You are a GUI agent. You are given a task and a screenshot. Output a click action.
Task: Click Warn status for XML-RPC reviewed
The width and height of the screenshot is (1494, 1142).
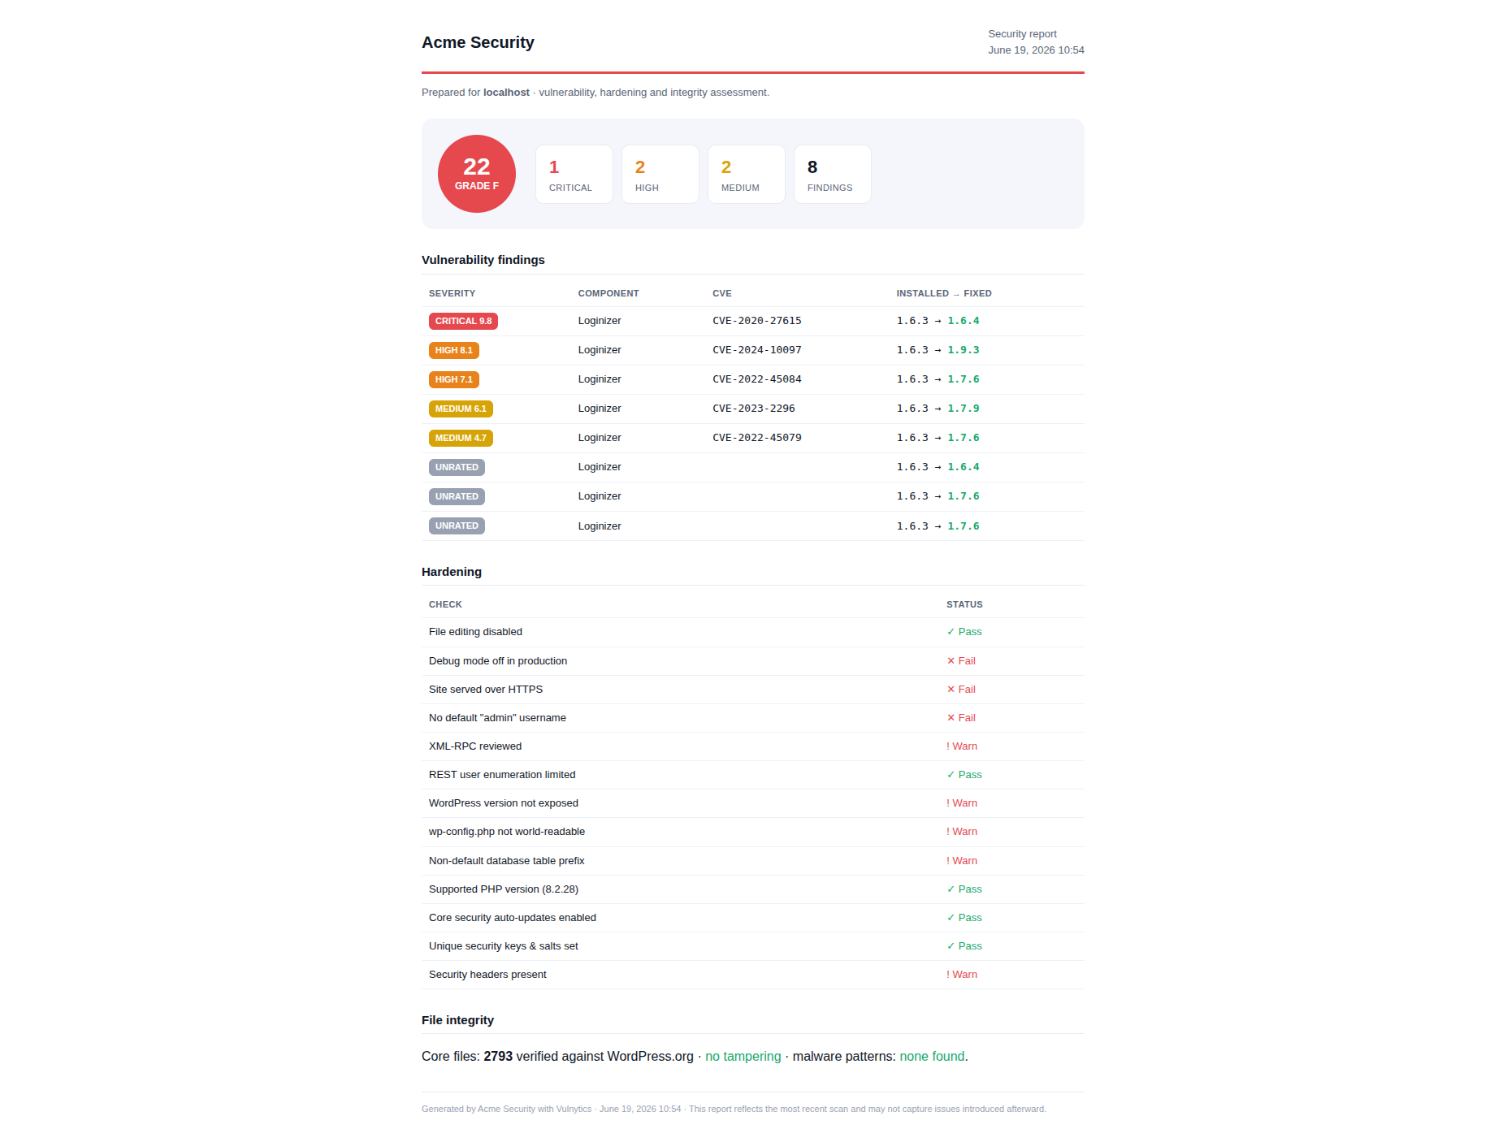click(962, 746)
